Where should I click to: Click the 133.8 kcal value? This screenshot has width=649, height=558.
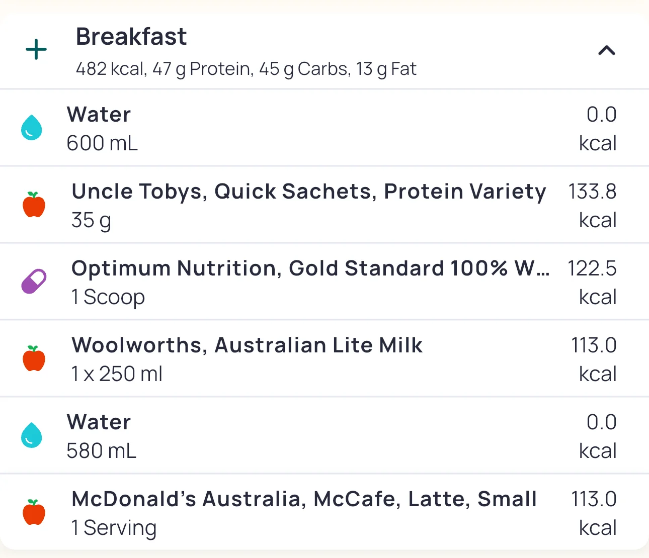(x=592, y=192)
